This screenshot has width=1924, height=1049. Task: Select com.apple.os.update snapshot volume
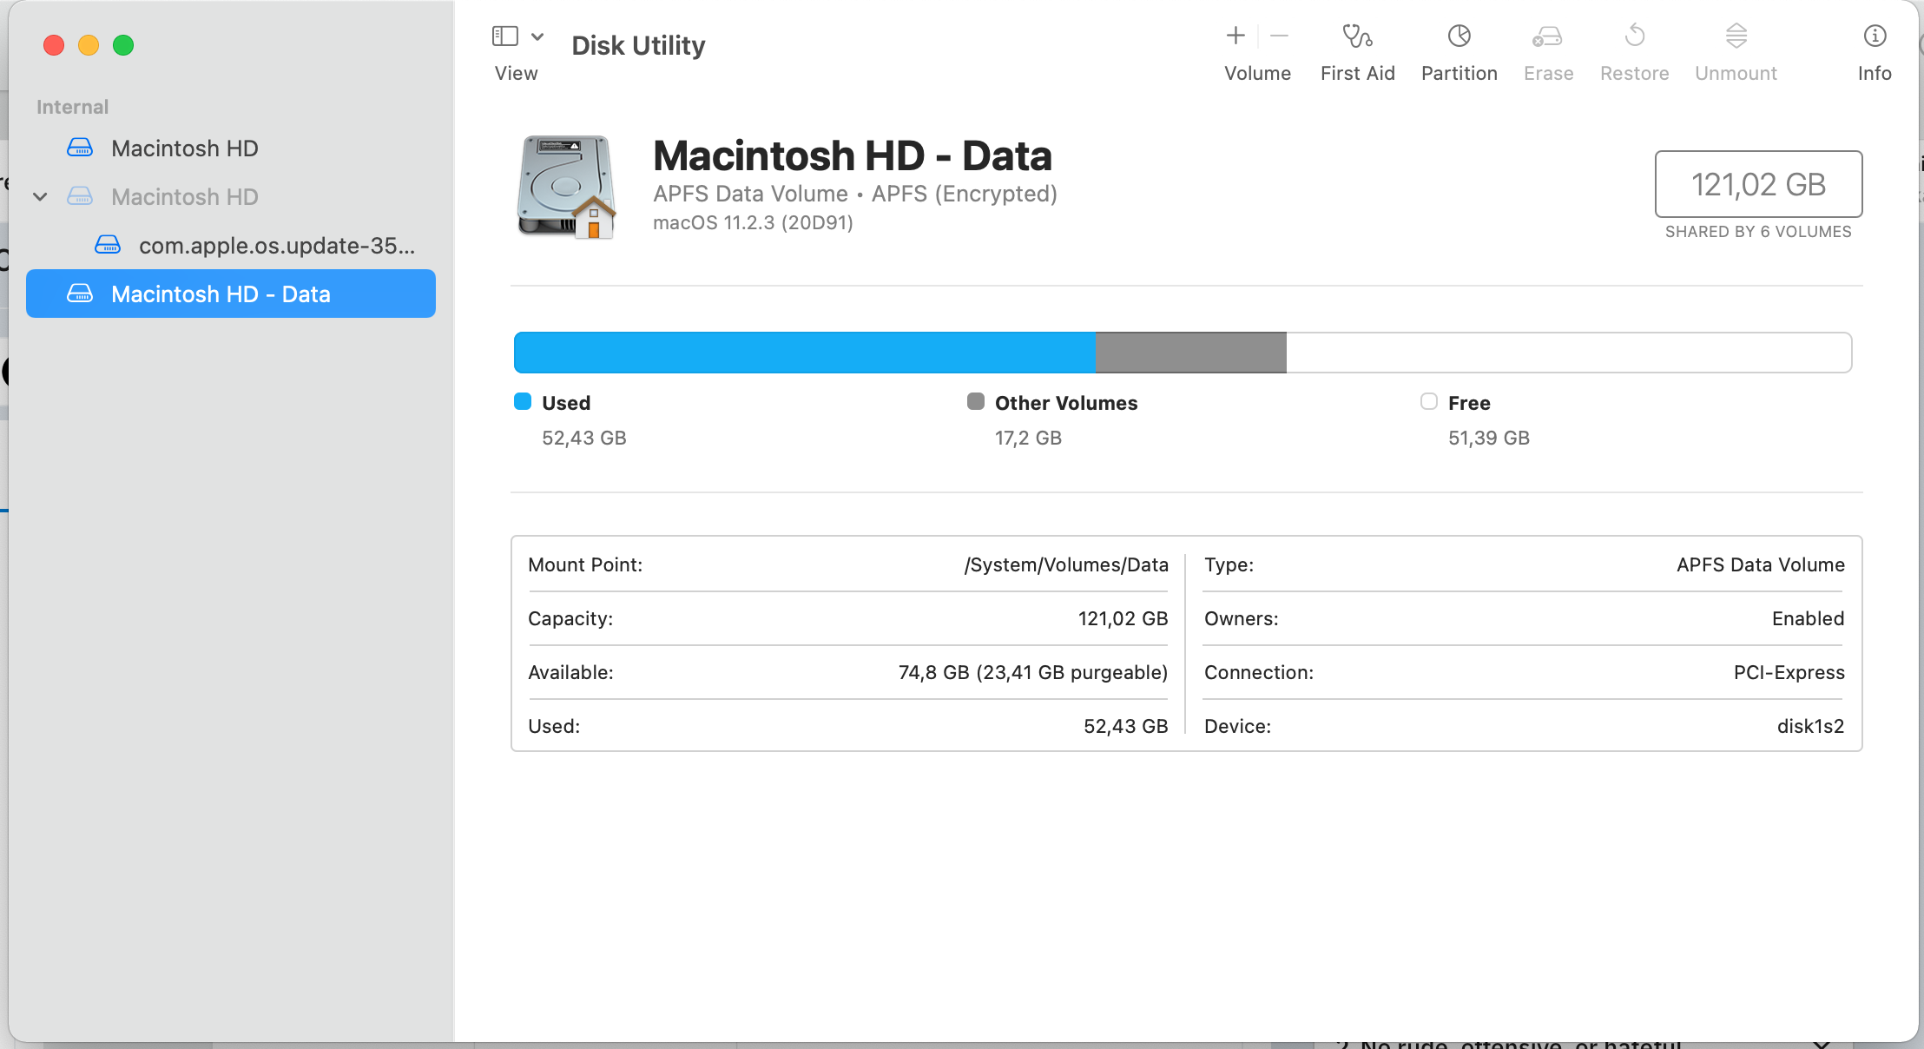(x=276, y=246)
